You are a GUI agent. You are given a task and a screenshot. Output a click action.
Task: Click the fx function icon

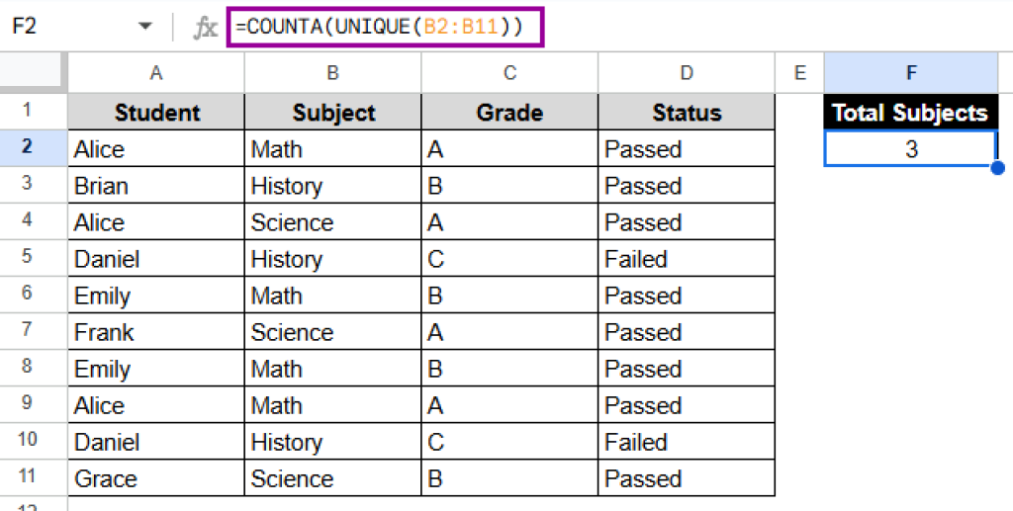205,28
